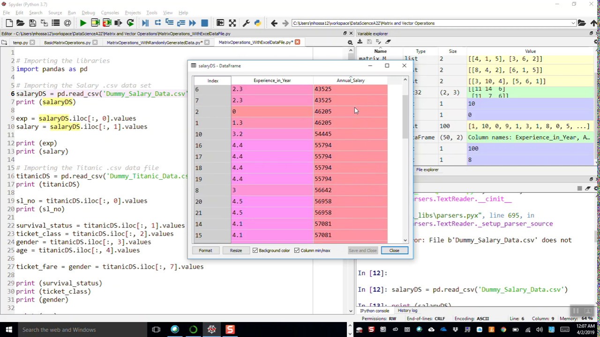The width and height of the screenshot is (600, 337).
Task: Open Editor pane options gear icon
Action: click(350, 42)
